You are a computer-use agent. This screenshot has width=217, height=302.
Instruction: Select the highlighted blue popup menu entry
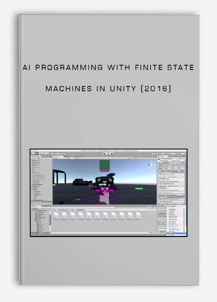(x=176, y=233)
